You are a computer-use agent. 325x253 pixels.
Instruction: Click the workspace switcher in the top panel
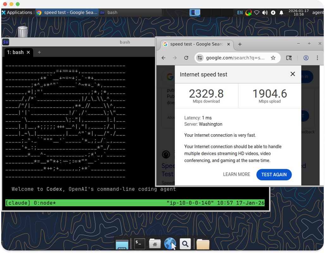click(195, 12)
